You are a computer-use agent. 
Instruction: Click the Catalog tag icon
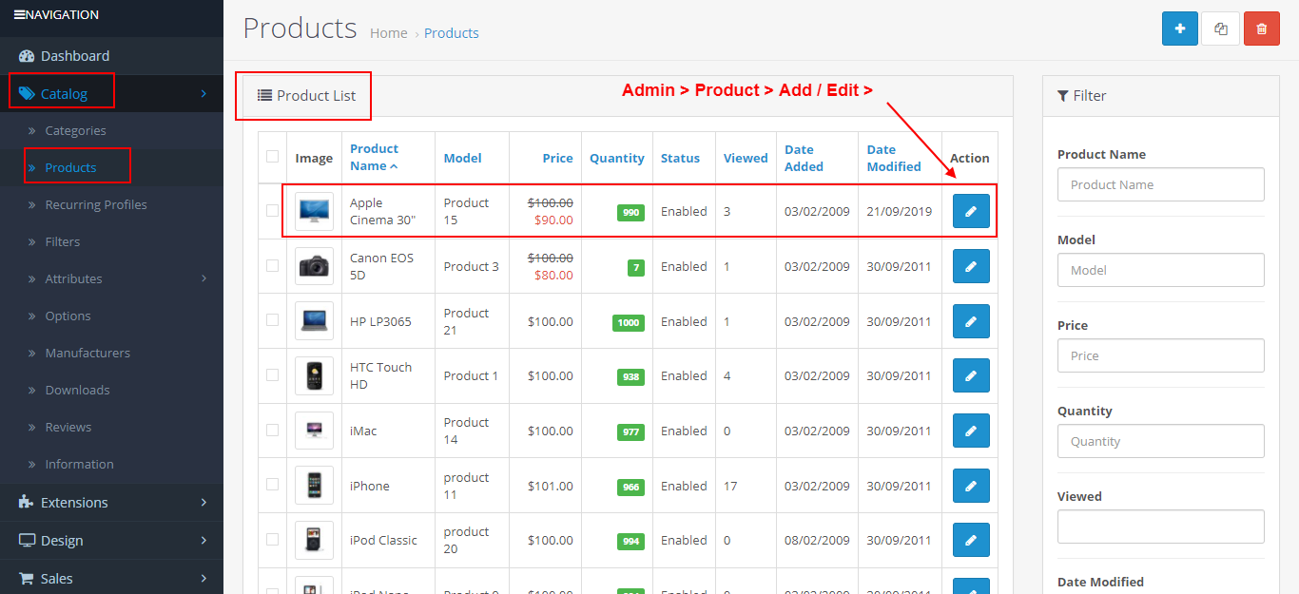tap(27, 93)
